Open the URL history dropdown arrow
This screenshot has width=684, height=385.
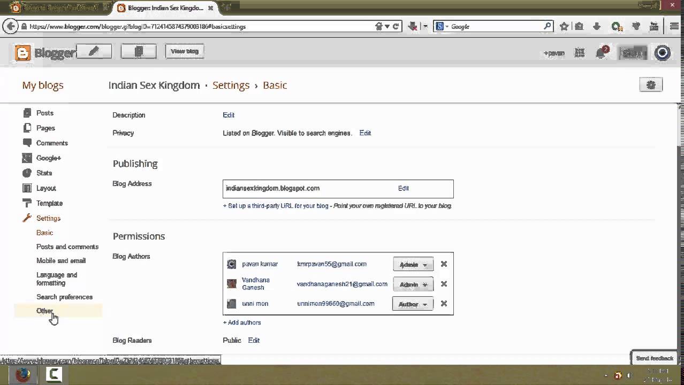tap(387, 26)
